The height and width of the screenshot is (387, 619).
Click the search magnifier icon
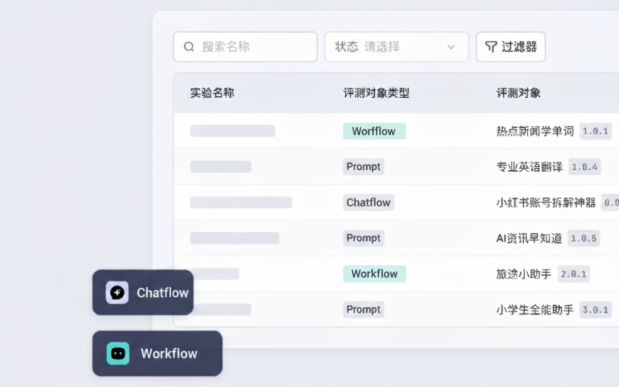pyautogui.click(x=189, y=47)
